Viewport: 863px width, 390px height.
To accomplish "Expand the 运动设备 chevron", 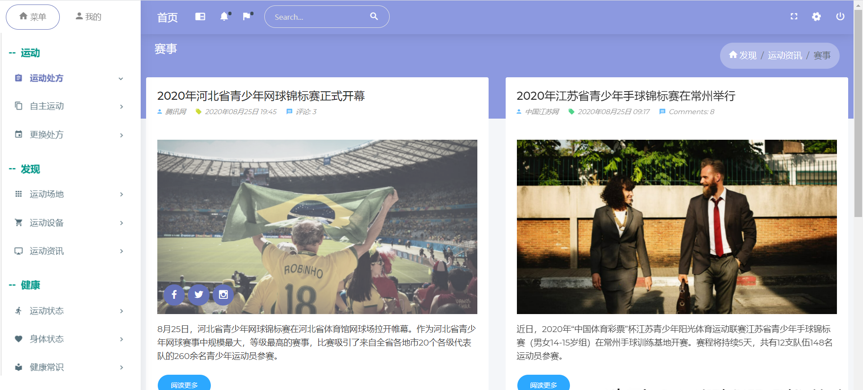I will [x=121, y=223].
